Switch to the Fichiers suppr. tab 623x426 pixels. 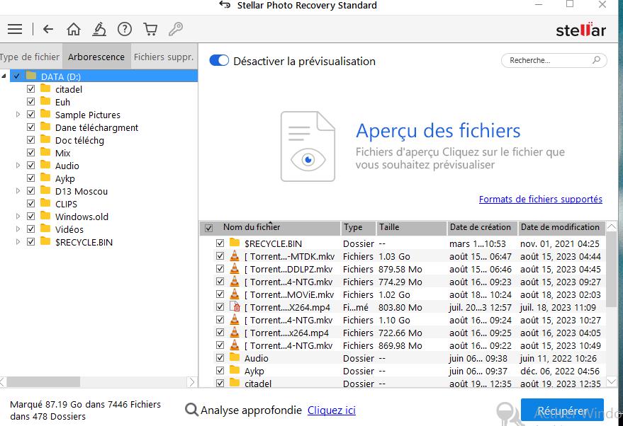(163, 57)
